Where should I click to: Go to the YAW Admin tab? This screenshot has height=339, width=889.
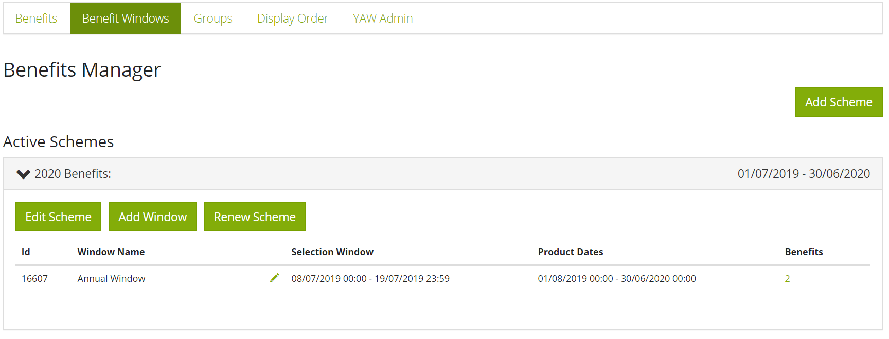pyautogui.click(x=382, y=18)
